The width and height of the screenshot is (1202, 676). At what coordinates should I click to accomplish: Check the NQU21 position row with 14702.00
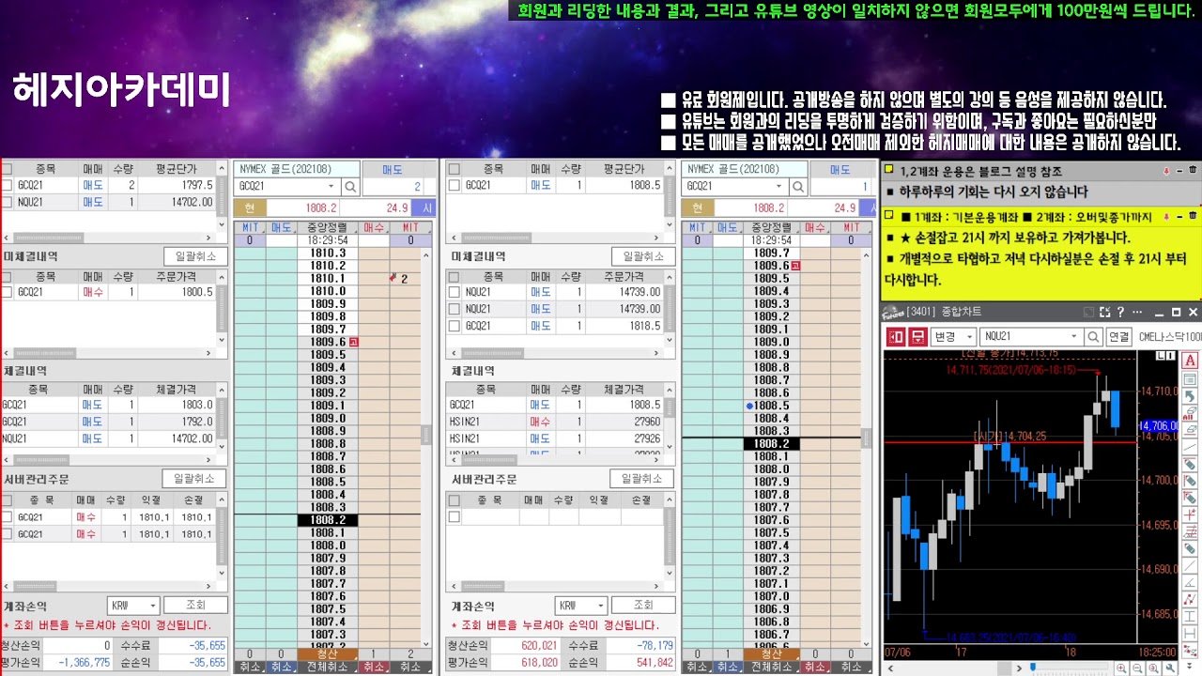pos(8,202)
